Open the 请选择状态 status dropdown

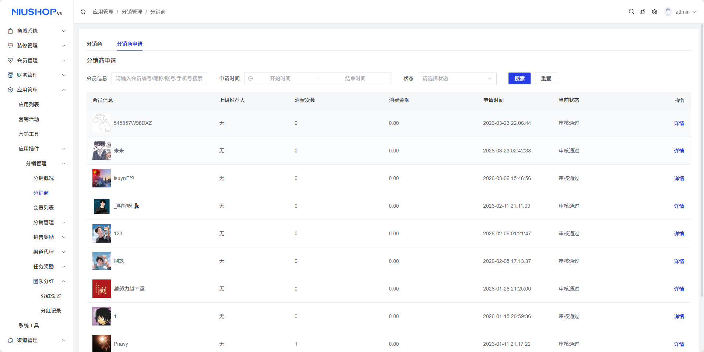click(457, 78)
